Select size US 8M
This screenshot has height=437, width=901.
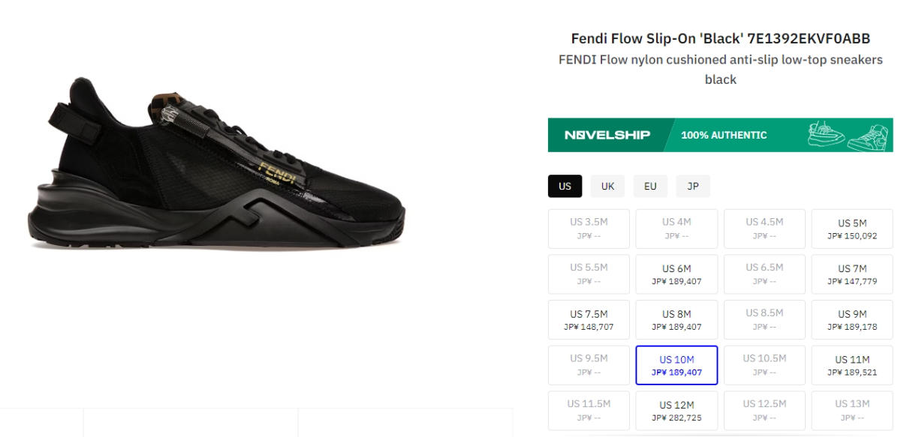[677, 320]
